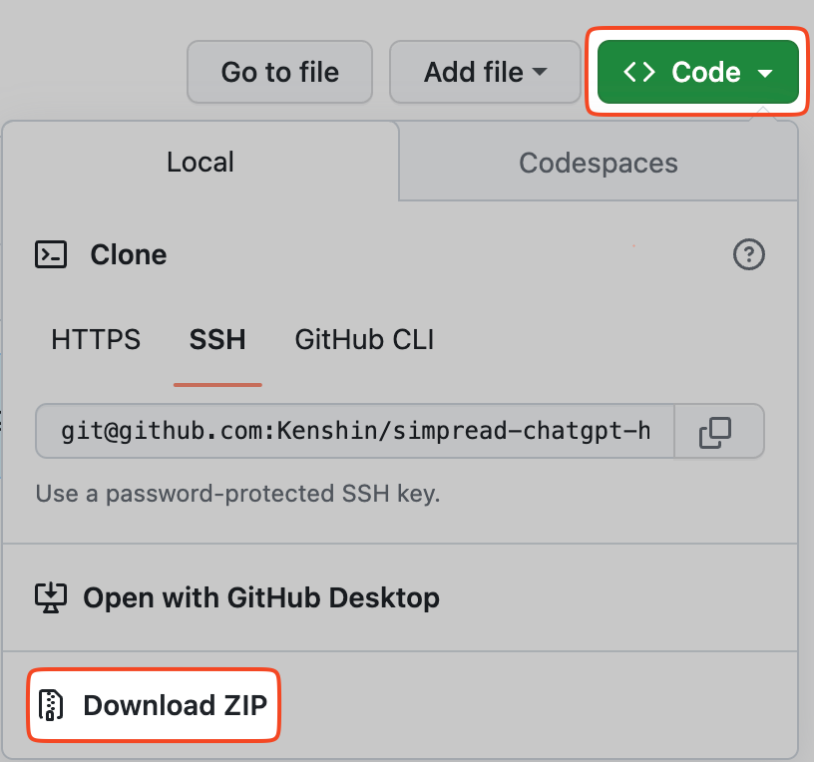The width and height of the screenshot is (814, 762).
Task: Select the terminal icon next to Clone
Action: (x=53, y=254)
